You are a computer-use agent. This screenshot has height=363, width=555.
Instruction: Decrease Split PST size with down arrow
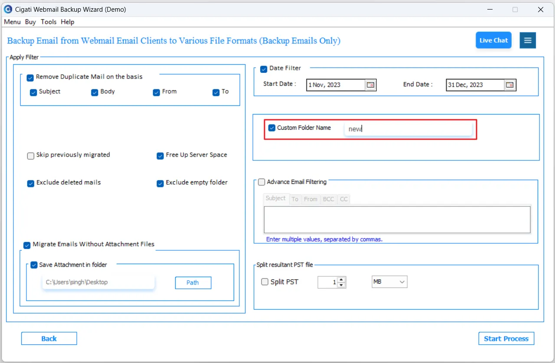pyautogui.click(x=341, y=285)
